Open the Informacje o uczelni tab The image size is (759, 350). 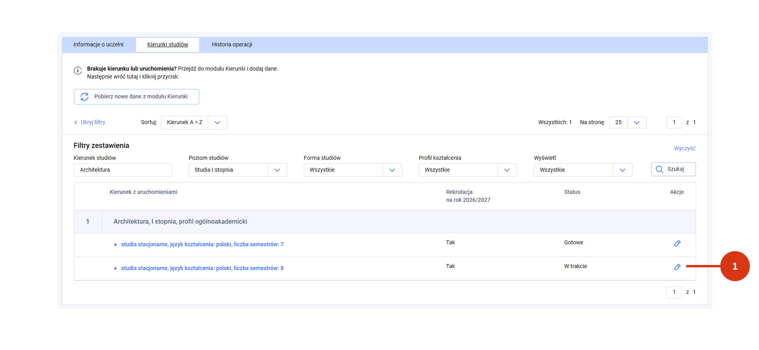click(x=98, y=45)
